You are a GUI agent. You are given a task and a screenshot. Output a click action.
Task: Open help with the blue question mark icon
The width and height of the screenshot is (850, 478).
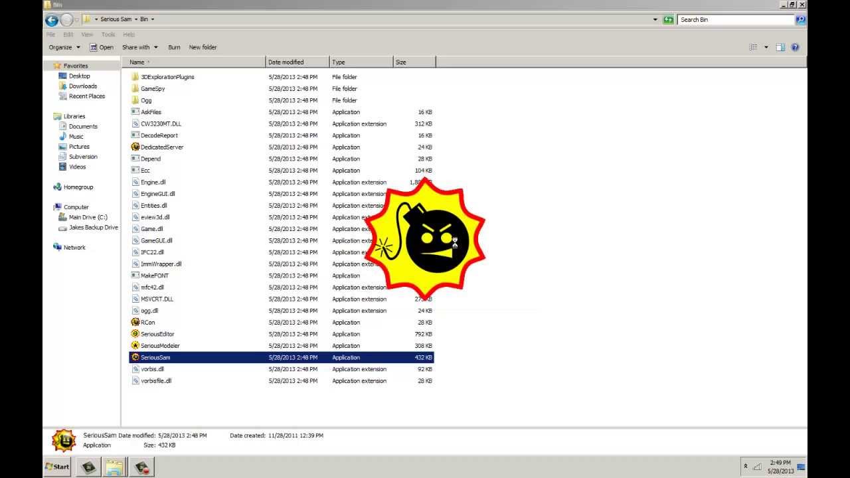pos(795,47)
